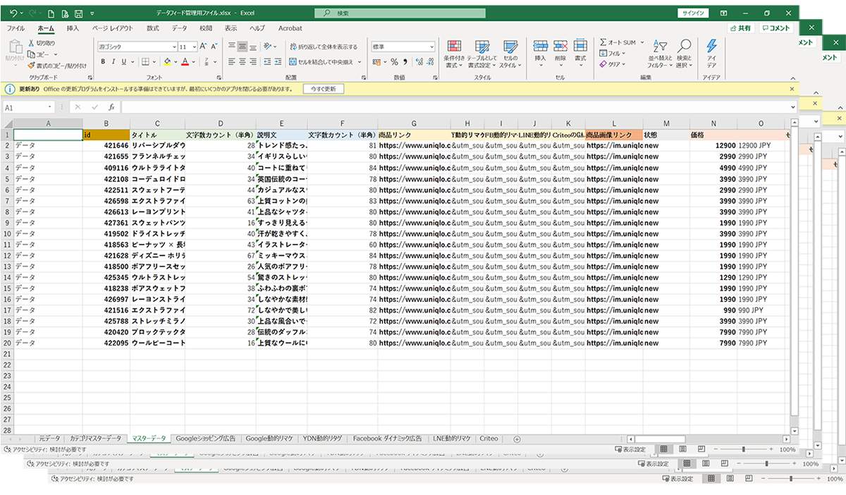Toggle bold formatting
846x495 pixels.
click(x=103, y=61)
